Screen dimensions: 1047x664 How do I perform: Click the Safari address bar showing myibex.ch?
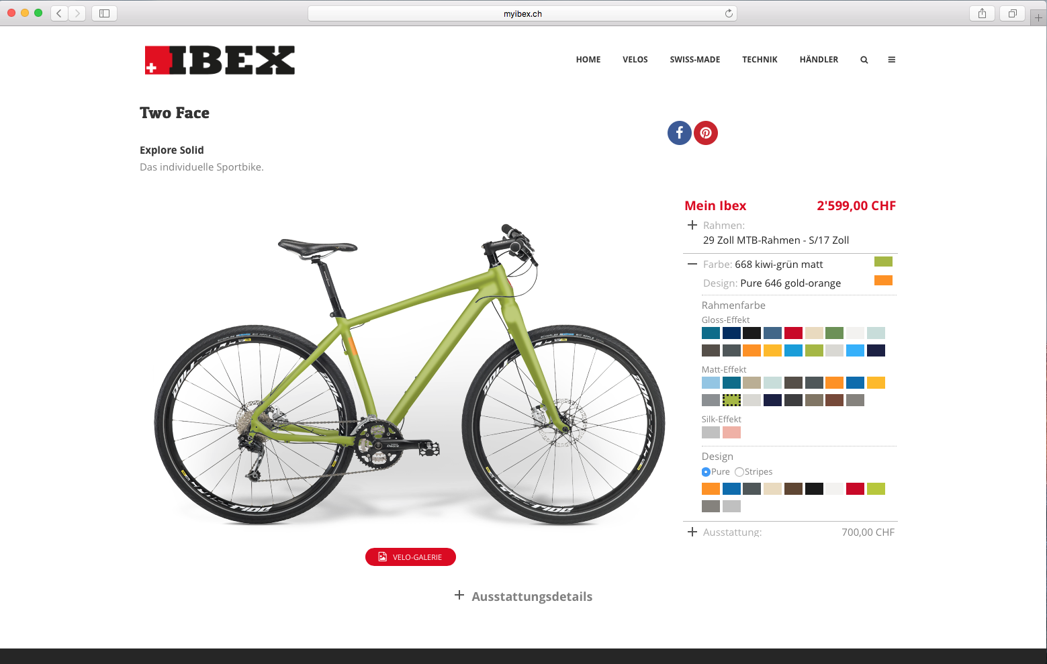coord(522,13)
